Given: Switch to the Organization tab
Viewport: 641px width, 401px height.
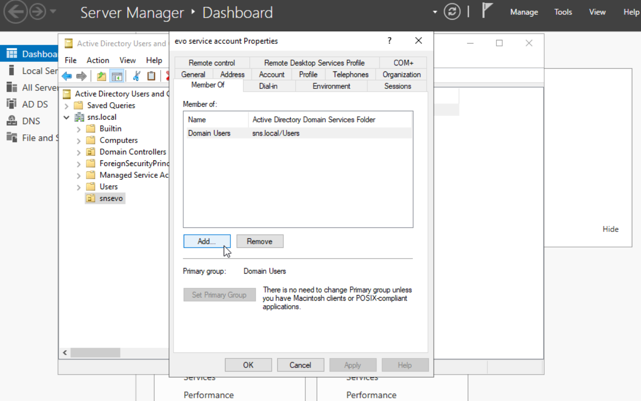Looking at the screenshot, I should (402, 74).
